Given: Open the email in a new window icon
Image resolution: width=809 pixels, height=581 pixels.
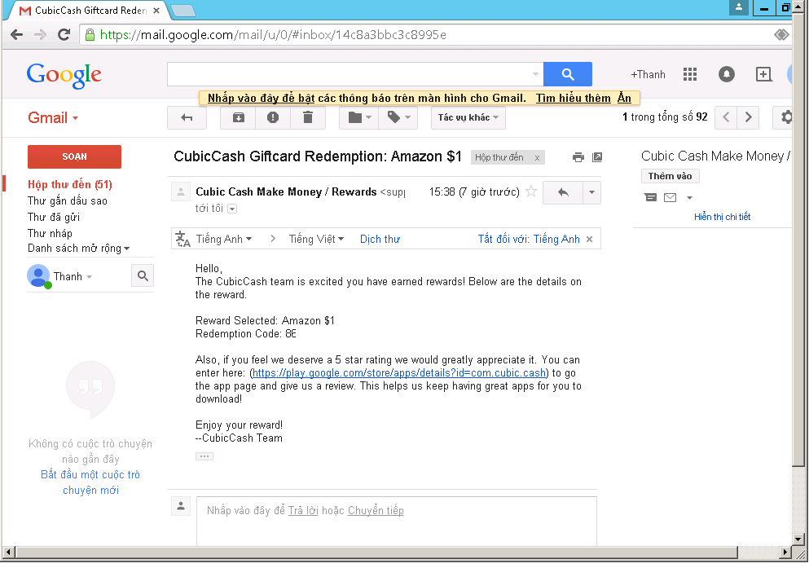Looking at the screenshot, I should pos(597,157).
